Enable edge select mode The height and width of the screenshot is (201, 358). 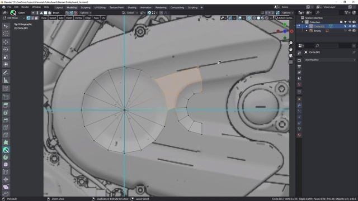click(32, 18)
